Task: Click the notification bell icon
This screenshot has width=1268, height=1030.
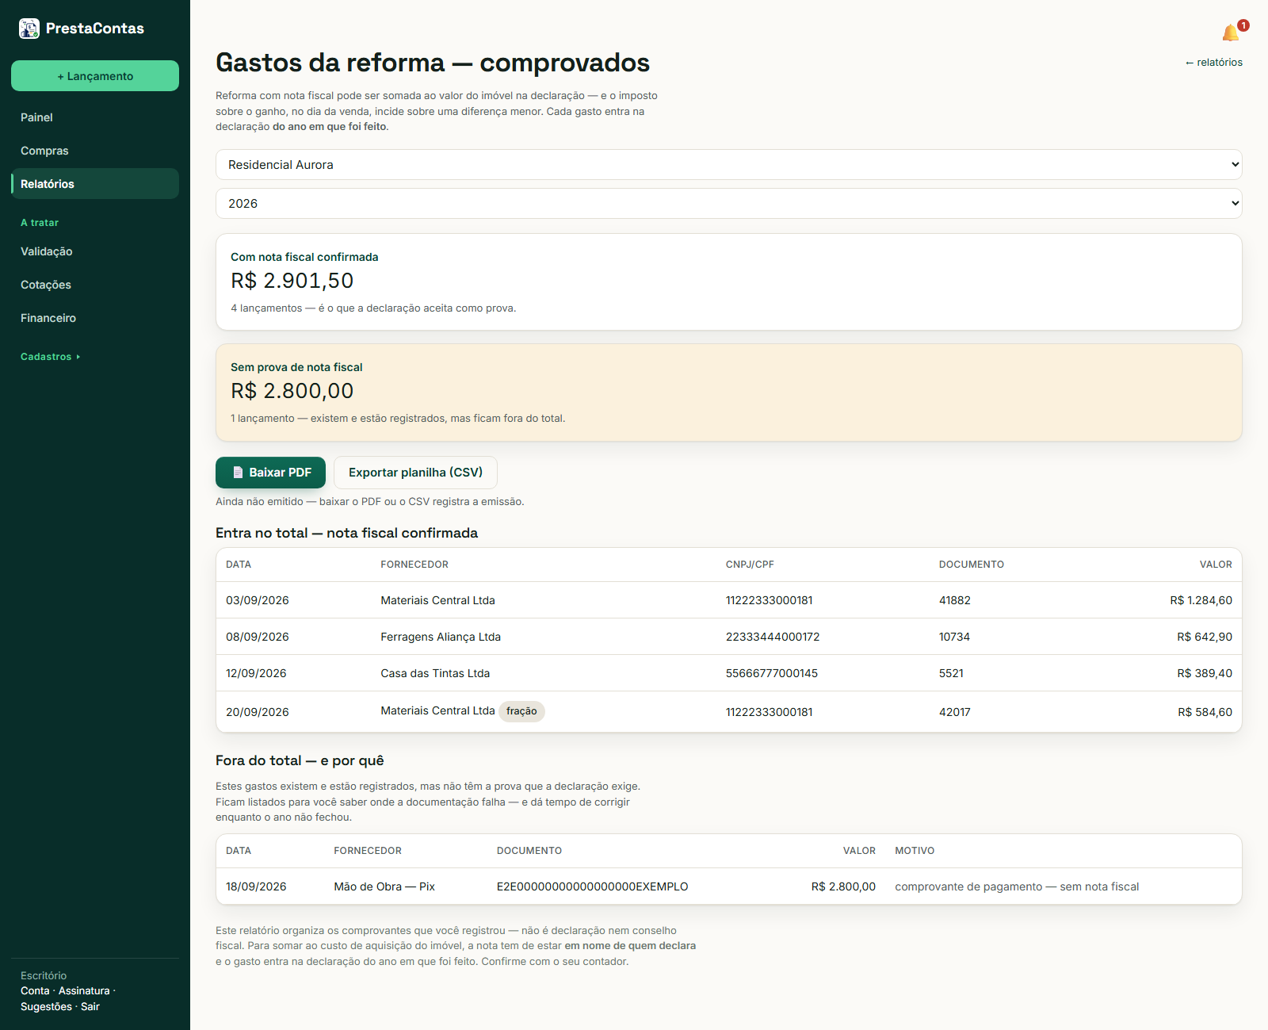Action: [1230, 33]
